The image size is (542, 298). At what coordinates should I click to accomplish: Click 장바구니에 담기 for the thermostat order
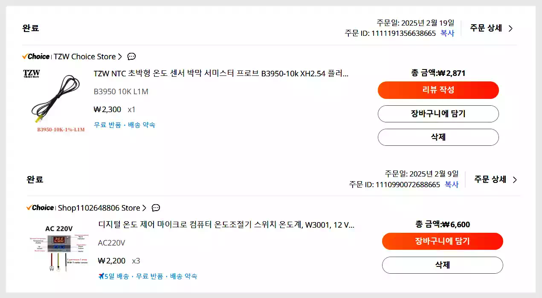coord(442,241)
